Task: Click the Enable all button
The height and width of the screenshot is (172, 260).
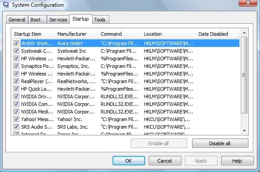Action: [x=159, y=143]
